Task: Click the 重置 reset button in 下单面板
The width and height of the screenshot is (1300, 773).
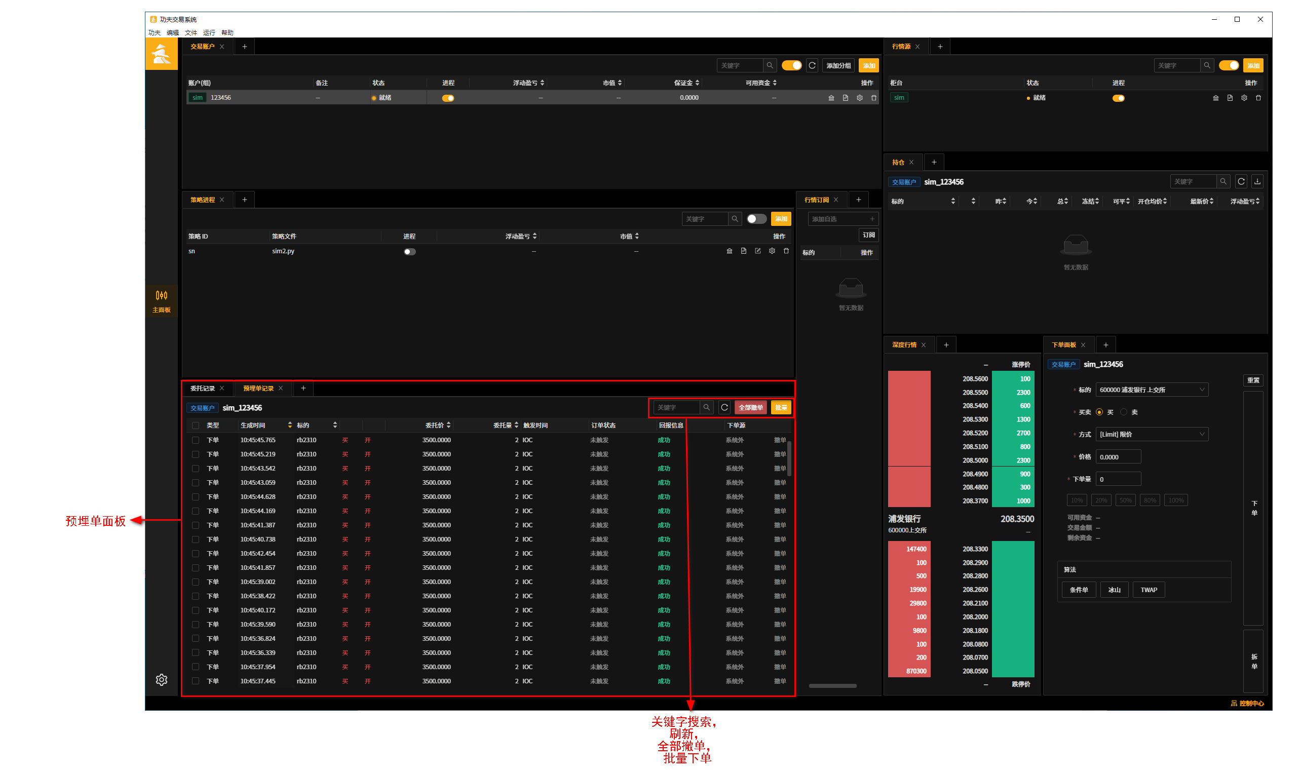Action: point(1253,380)
